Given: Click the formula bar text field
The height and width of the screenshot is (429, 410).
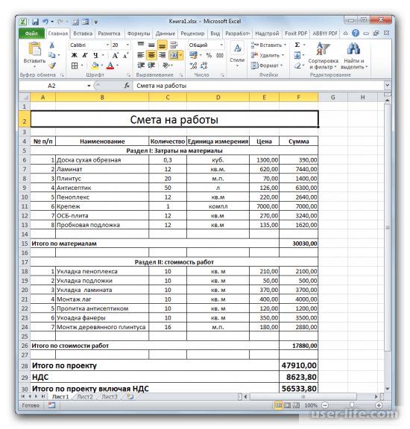Looking at the screenshot, I should (x=259, y=86).
